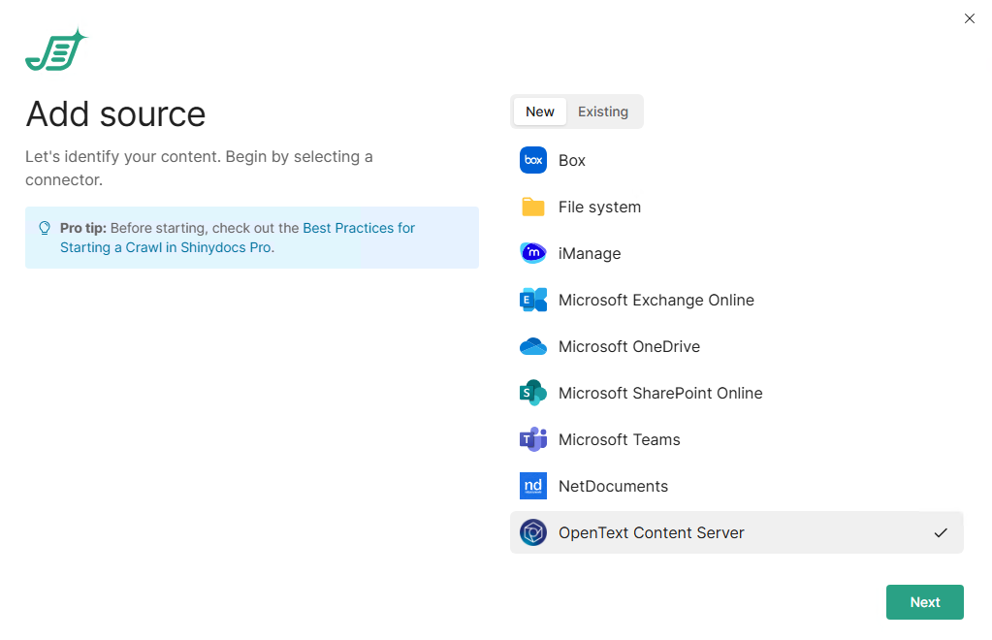Click the Microsoft SharePoint Online icon
992x640 pixels.
[533, 393]
